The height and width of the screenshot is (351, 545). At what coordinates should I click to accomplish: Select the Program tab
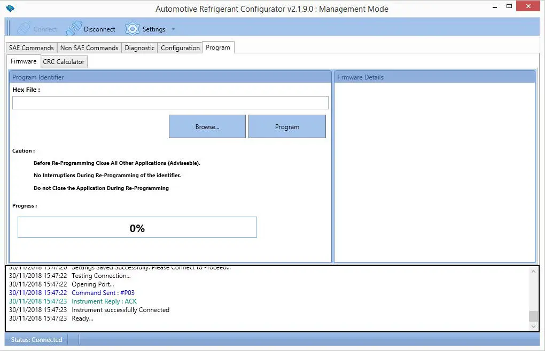click(x=218, y=47)
